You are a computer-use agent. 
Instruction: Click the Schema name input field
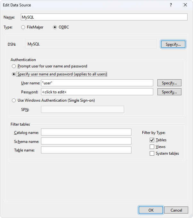86,141
